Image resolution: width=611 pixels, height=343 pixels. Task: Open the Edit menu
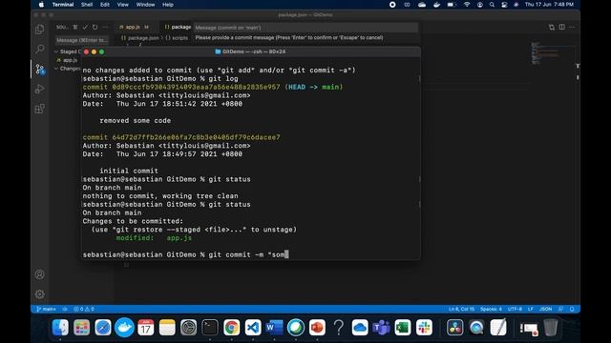(105, 5)
